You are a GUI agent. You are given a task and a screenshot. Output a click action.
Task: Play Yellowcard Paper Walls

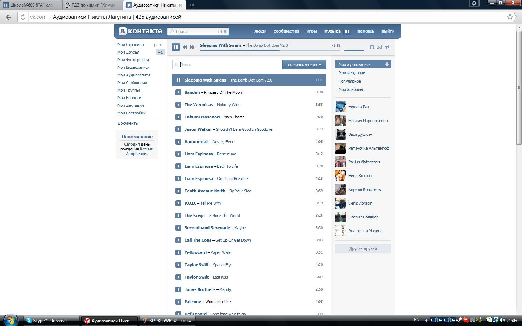coord(178,252)
